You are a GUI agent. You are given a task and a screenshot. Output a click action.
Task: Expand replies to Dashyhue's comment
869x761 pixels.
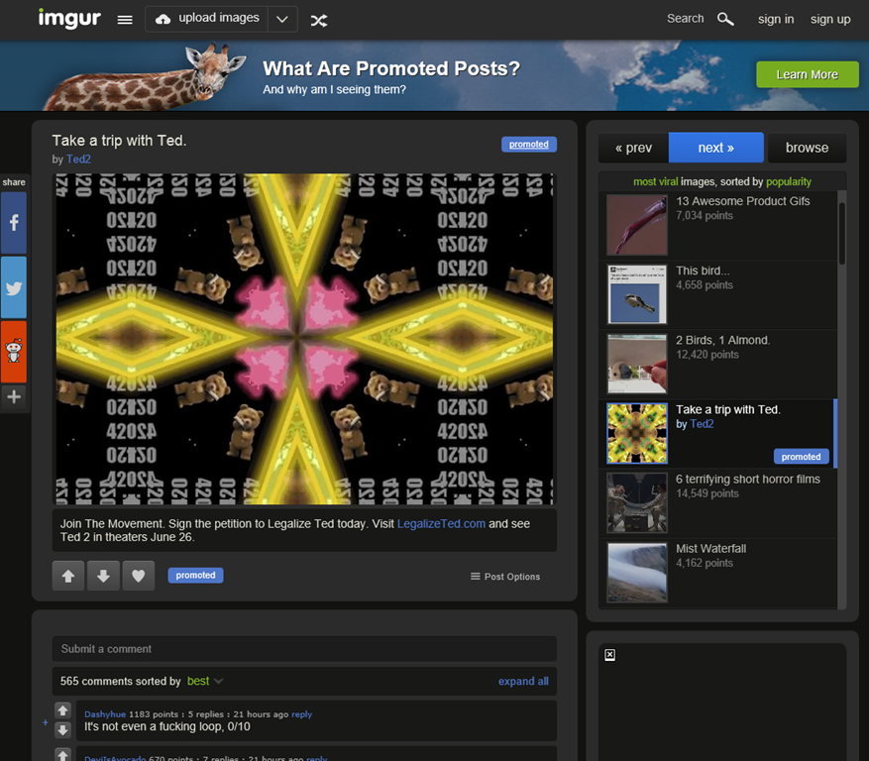click(x=46, y=722)
